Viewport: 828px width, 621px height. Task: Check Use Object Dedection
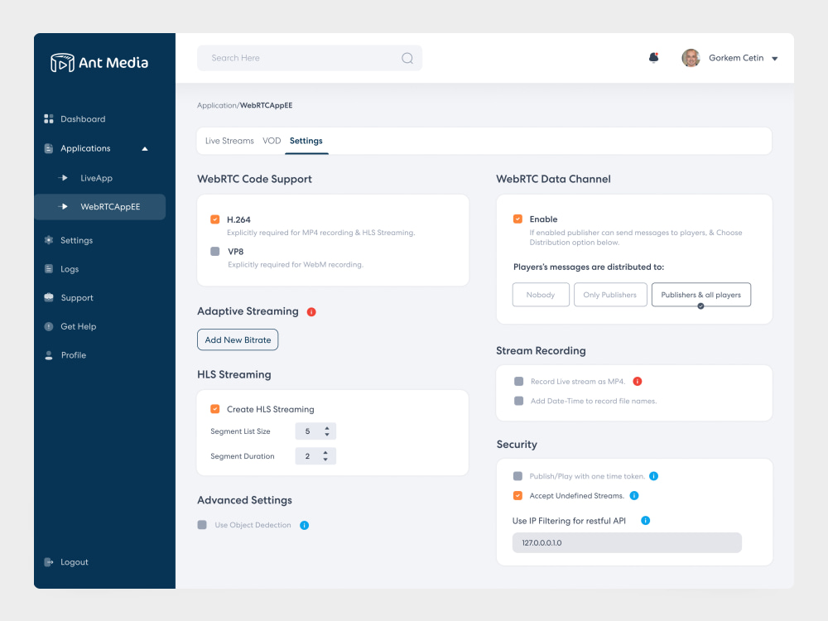pyautogui.click(x=202, y=525)
